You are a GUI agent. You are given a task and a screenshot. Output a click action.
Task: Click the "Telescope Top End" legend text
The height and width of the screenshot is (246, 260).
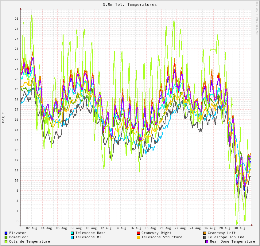(x=226, y=237)
